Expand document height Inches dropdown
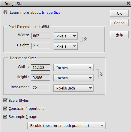Viewport: 131px width, 132px height. point(73,78)
